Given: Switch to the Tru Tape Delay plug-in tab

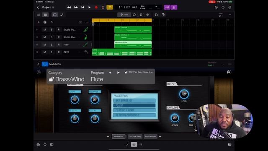Looking at the screenshot, I should pos(135,136).
